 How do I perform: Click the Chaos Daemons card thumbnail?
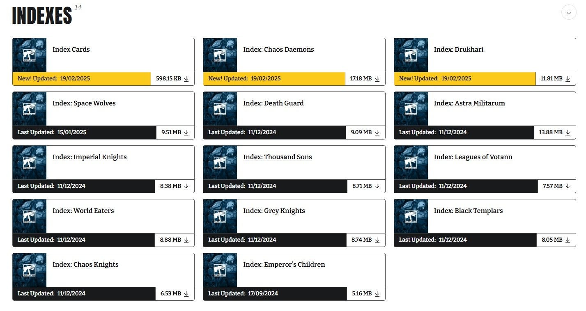(220, 55)
